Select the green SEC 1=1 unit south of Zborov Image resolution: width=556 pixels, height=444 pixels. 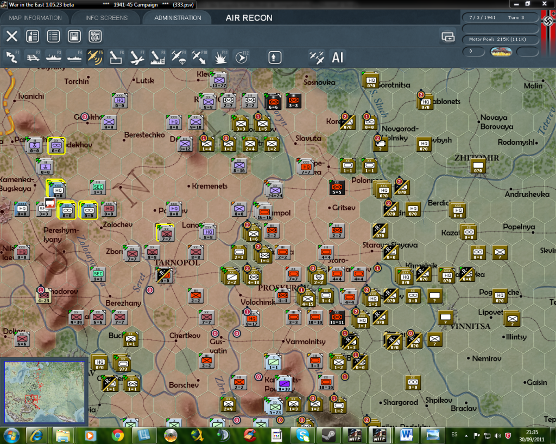98,274
